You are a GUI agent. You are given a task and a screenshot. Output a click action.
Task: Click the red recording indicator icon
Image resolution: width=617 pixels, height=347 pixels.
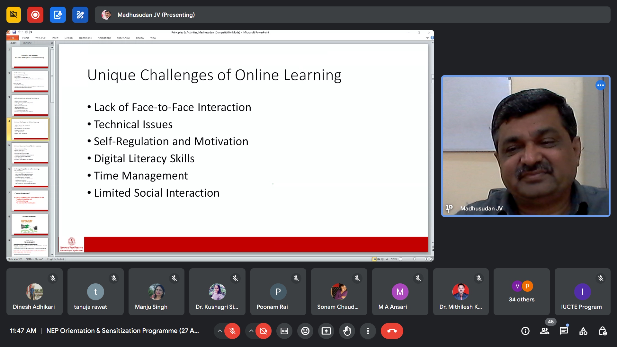coord(35,15)
